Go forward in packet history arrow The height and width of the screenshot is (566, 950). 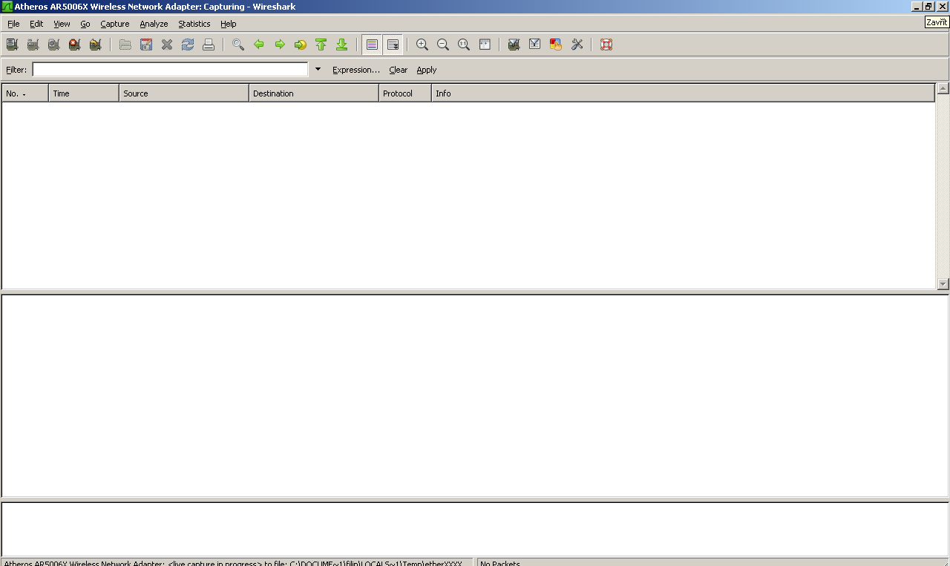280,45
